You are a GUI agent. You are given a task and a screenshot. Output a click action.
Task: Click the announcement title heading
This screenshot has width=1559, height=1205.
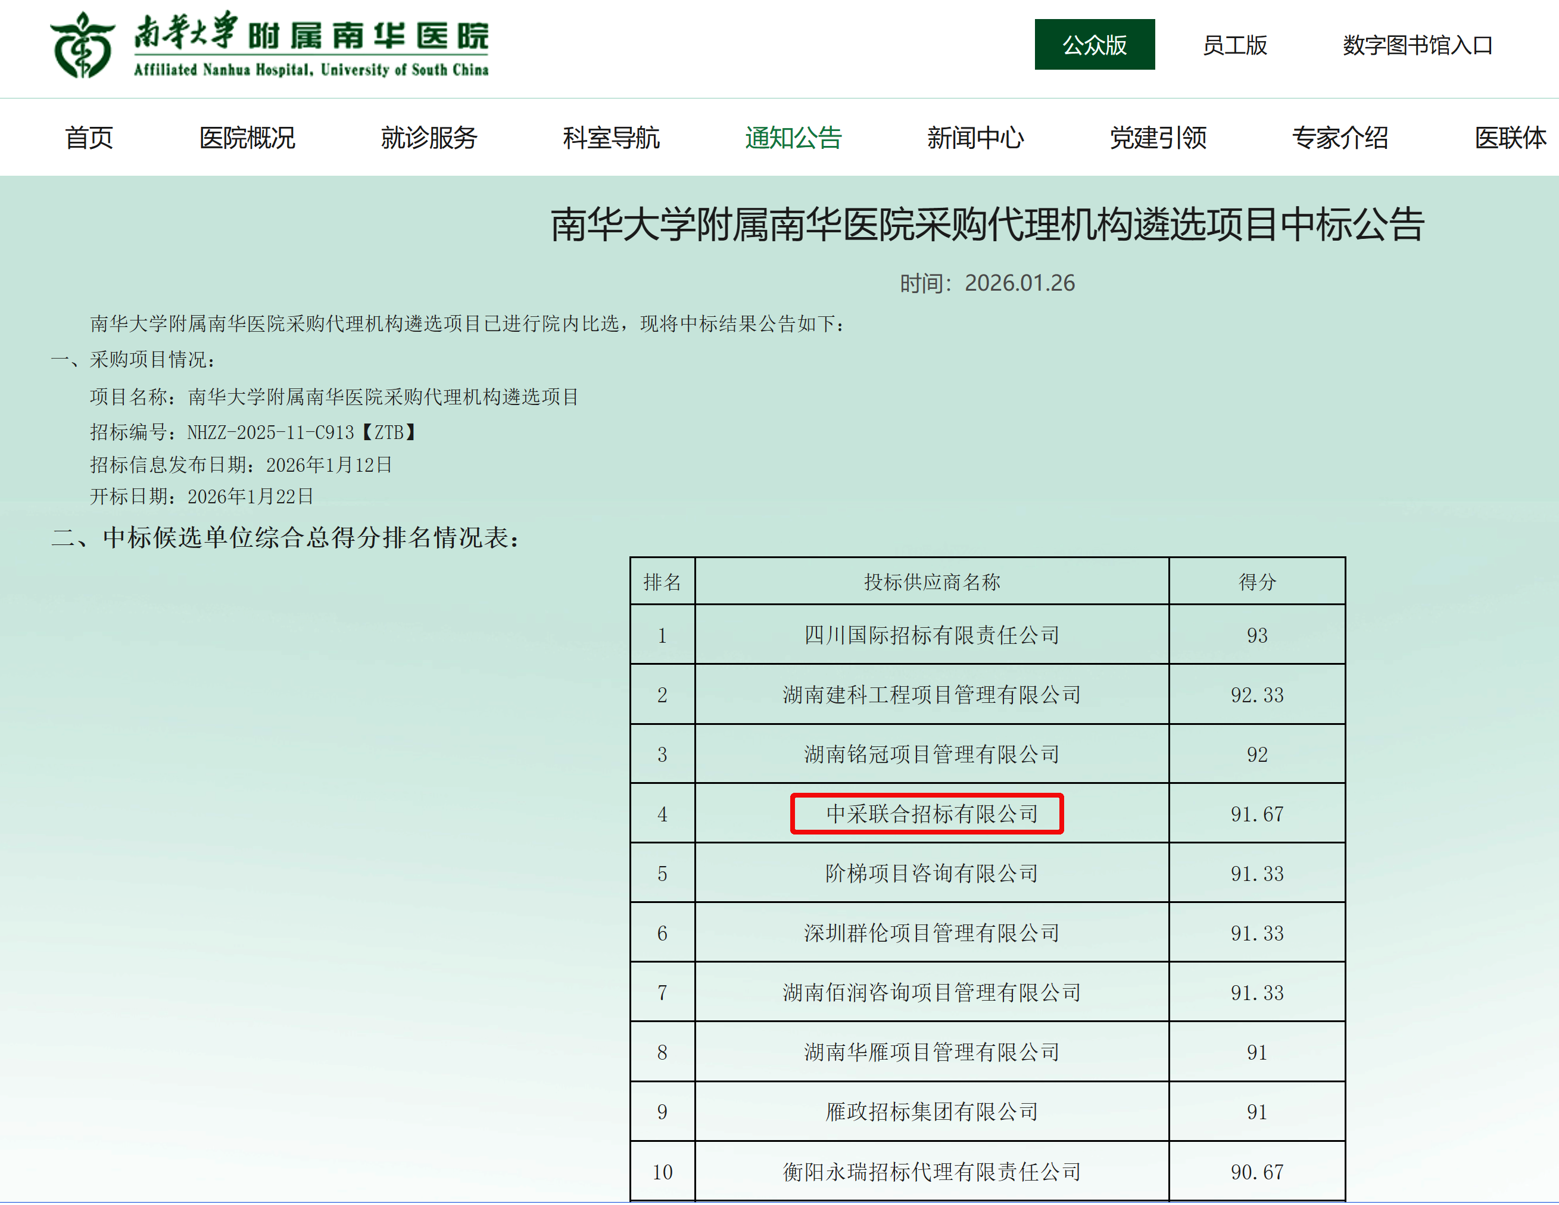[x=987, y=225]
